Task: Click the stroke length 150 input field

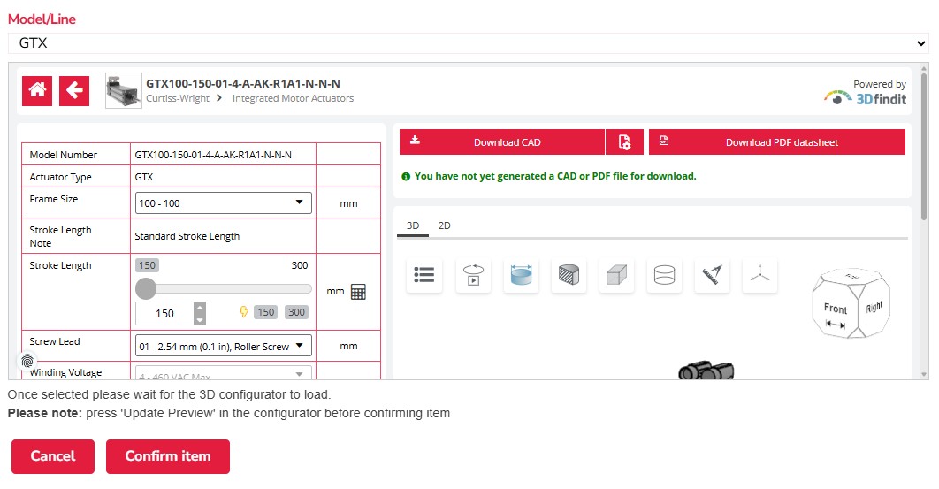Action: (x=165, y=313)
